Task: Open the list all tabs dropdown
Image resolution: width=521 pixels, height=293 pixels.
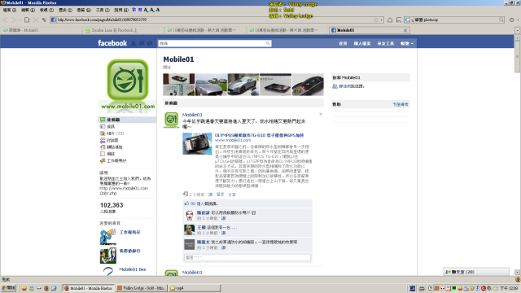Action: click(x=518, y=30)
